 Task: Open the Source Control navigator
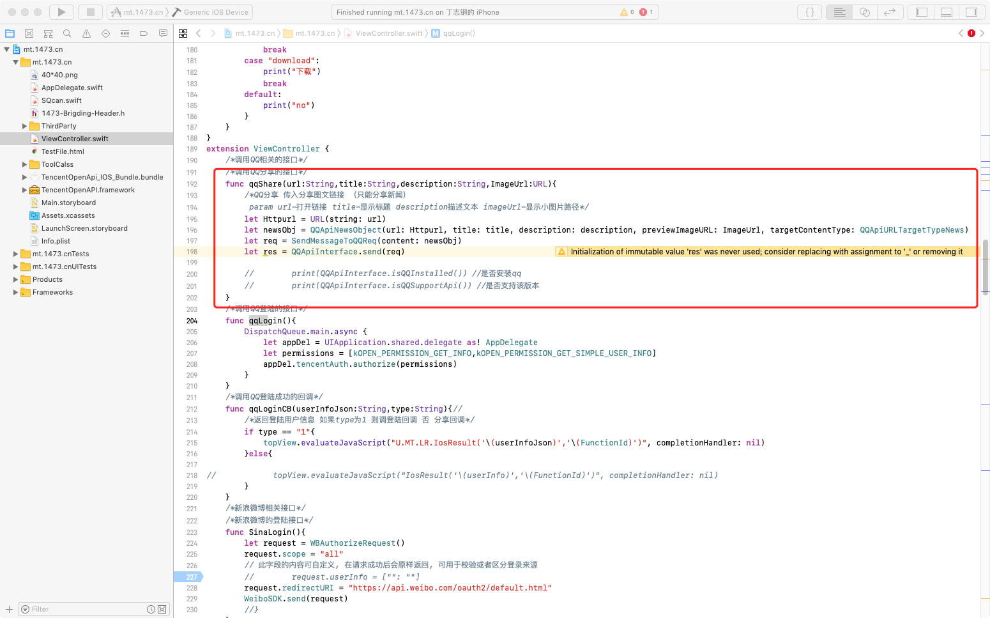click(x=29, y=33)
